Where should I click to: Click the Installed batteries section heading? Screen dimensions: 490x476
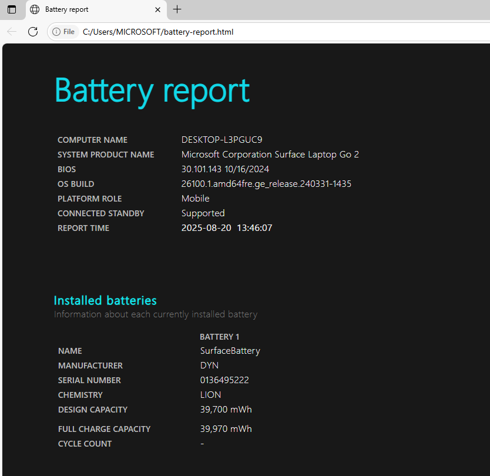pos(105,300)
